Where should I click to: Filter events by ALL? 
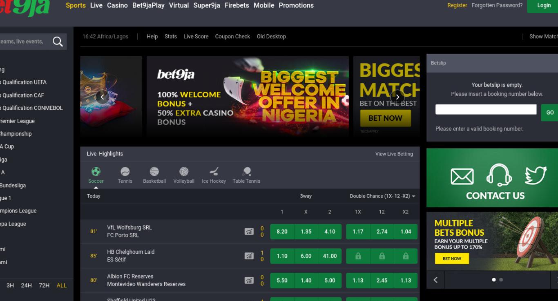tap(62, 286)
